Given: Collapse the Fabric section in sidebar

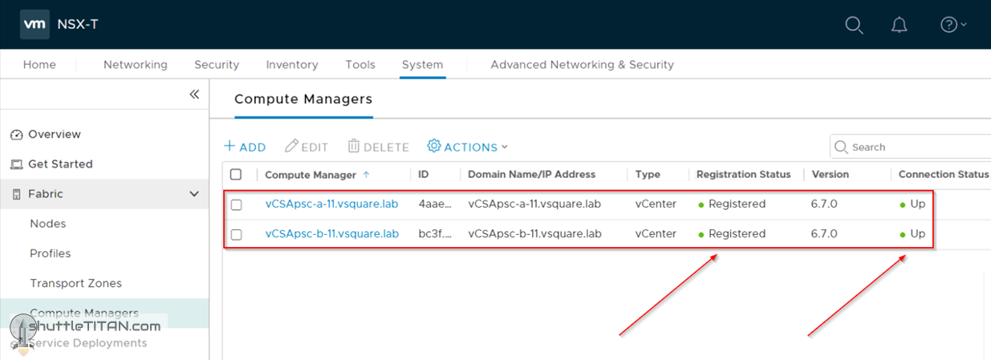Looking at the screenshot, I should tap(193, 194).
